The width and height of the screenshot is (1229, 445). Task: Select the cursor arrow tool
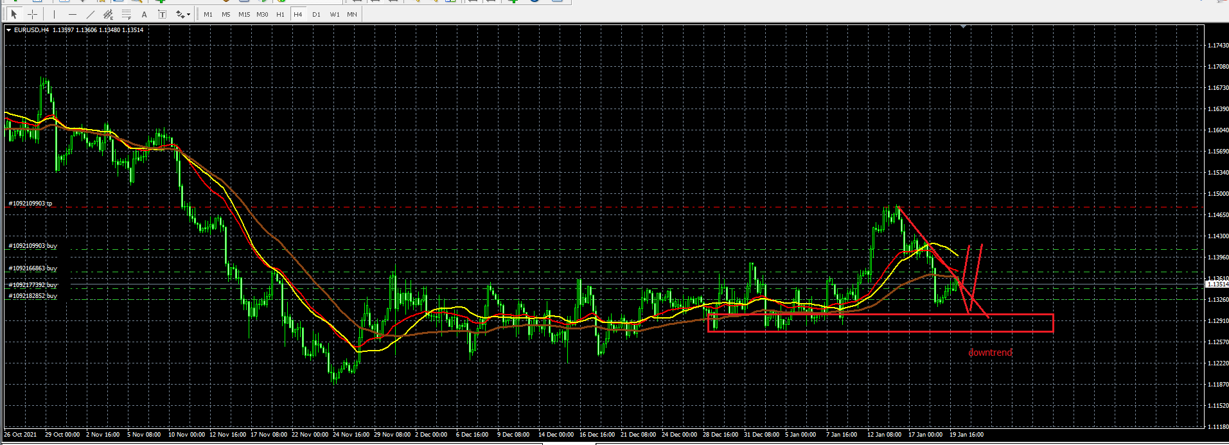tap(14, 14)
